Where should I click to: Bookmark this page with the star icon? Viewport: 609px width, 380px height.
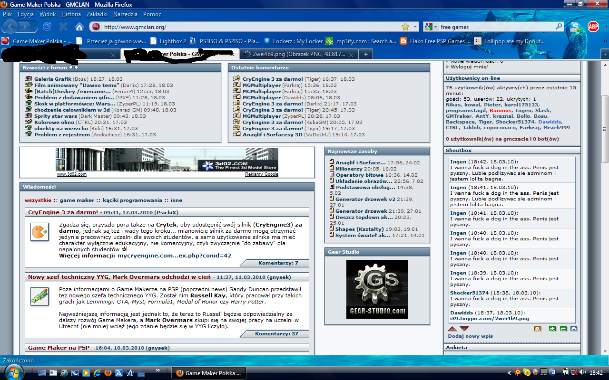point(405,27)
